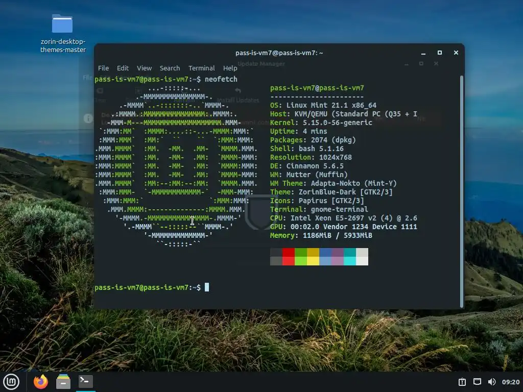The image size is (523, 392).
Task: Click the 'OS: Linux Mint 21.1 x86_64' line
Action: 323,105
